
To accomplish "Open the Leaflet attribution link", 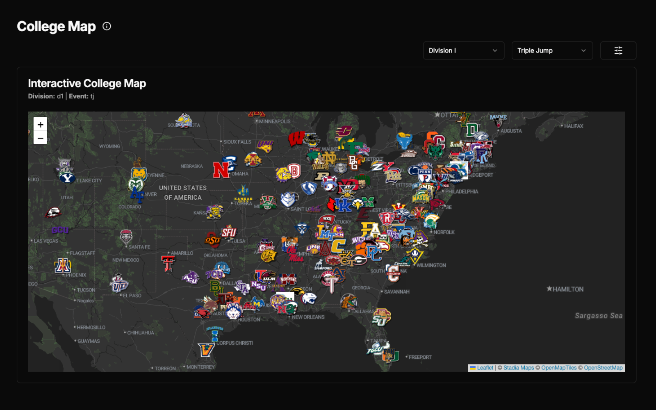I will [485, 368].
